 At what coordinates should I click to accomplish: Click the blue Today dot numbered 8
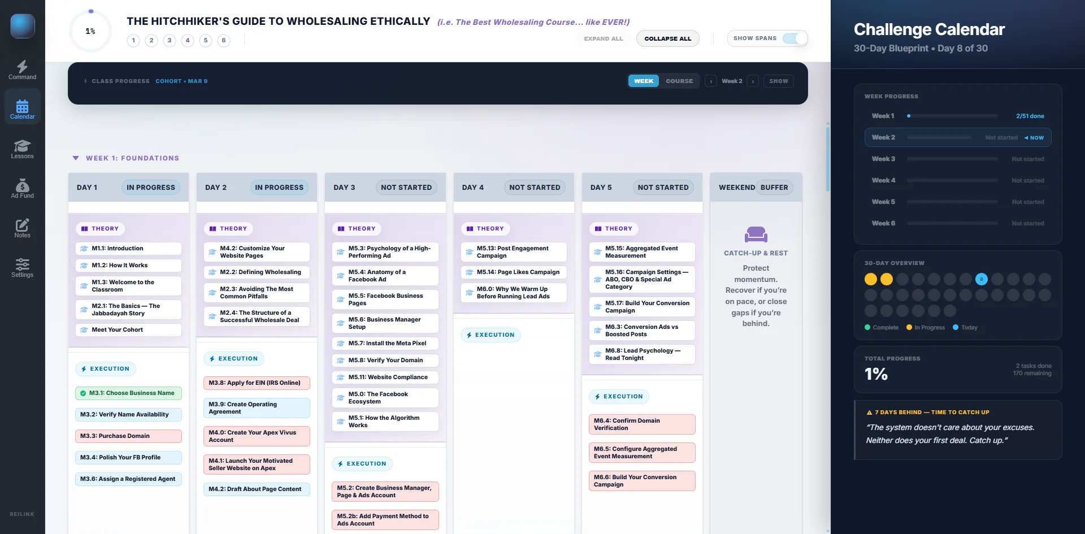click(x=982, y=279)
